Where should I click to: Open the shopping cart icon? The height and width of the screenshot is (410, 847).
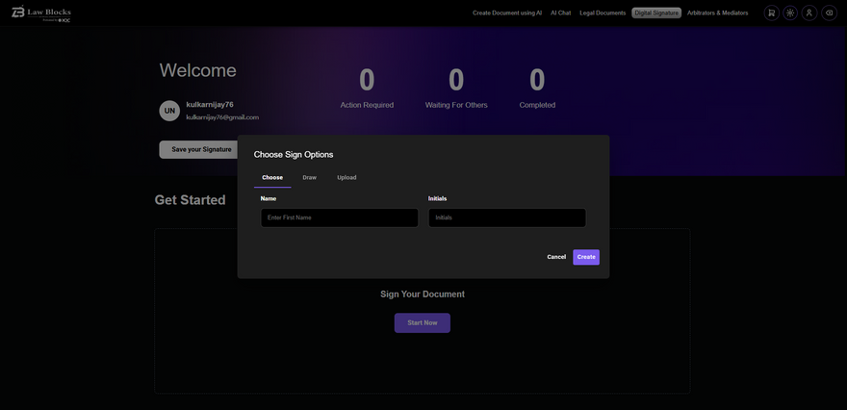point(771,13)
